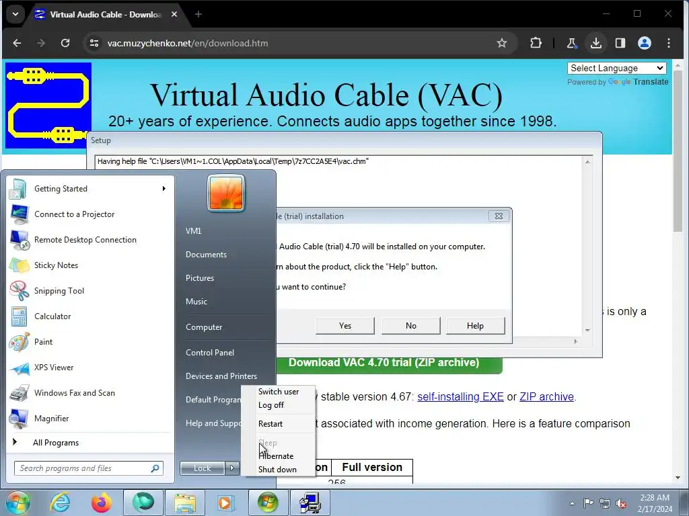Click the Windows Start orb
The height and width of the screenshot is (516, 689).
17,503
